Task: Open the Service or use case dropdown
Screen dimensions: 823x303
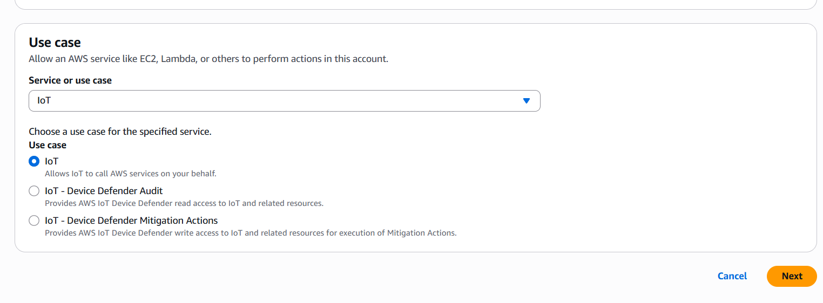Action: click(284, 101)
